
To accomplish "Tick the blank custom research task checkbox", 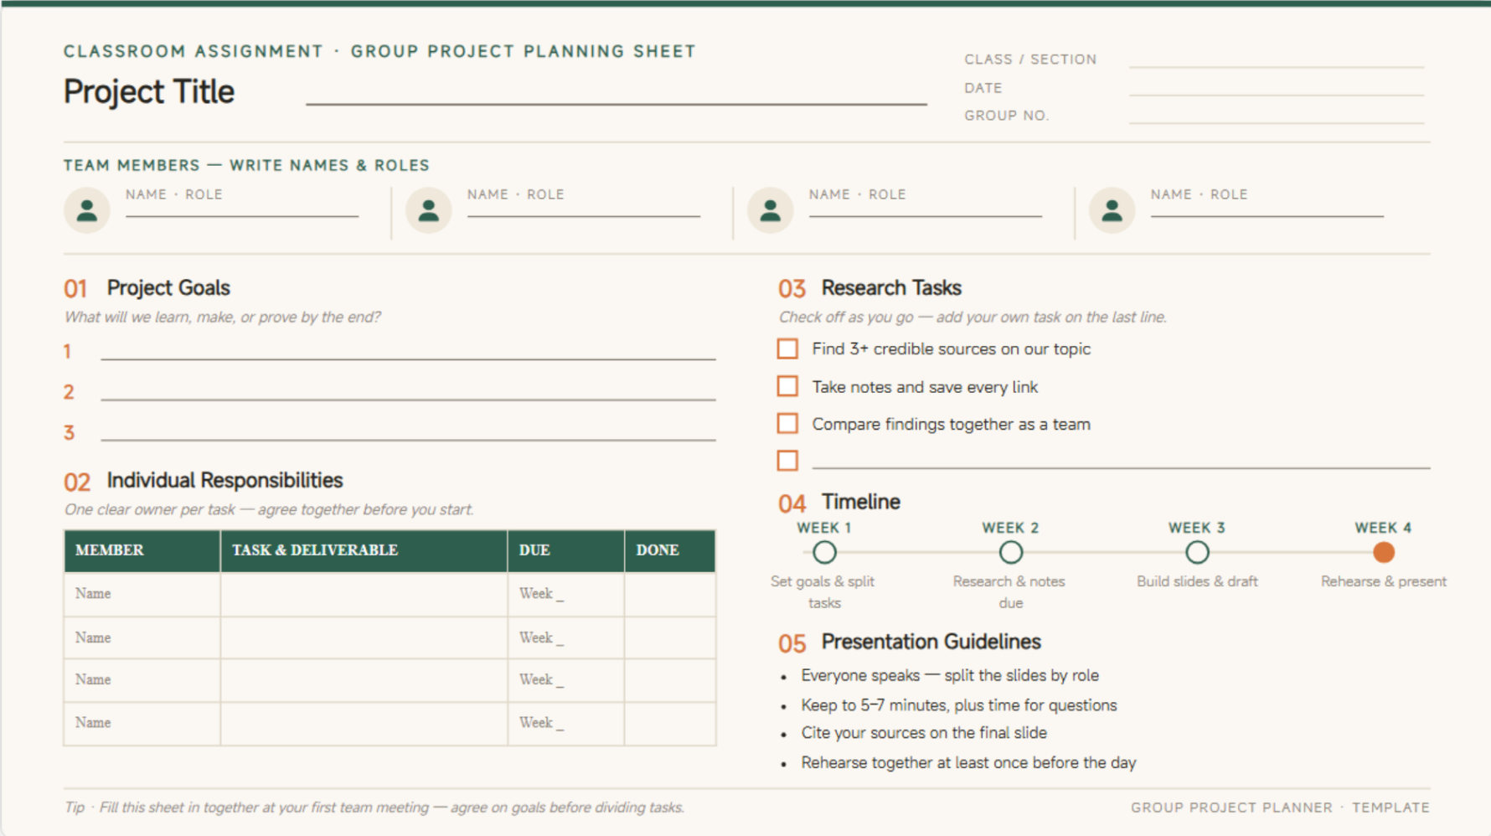I will tap(787, 461).
